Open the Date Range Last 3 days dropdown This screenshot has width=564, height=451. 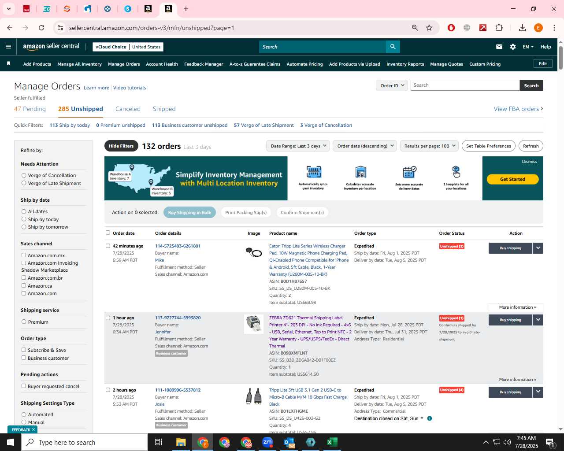click(298, 146)
